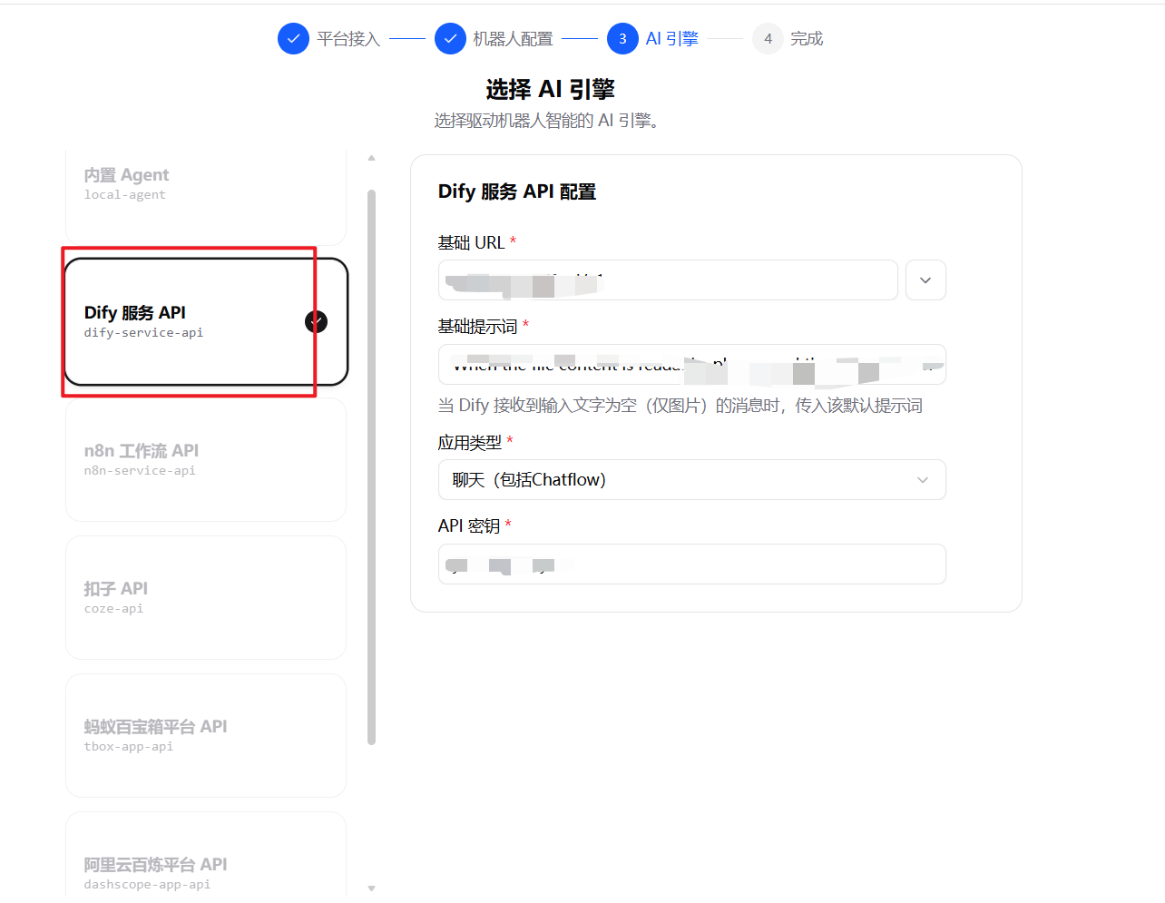Screen dimensions: 1165x903
Task: Click the subtitle 选择驱动机器人智能的 AI 引擎
Action: 547,121
